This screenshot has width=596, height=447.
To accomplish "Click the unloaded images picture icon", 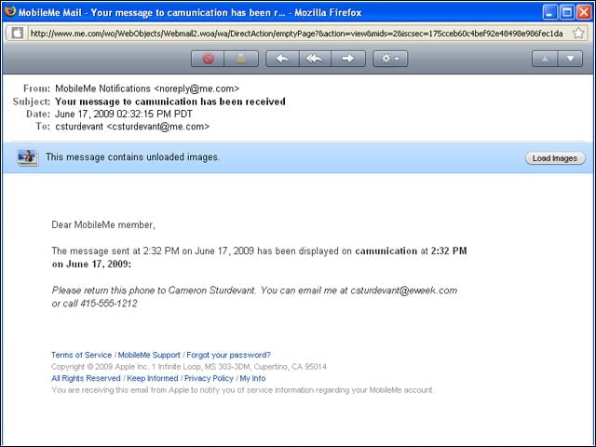I will tap(27, 157).
